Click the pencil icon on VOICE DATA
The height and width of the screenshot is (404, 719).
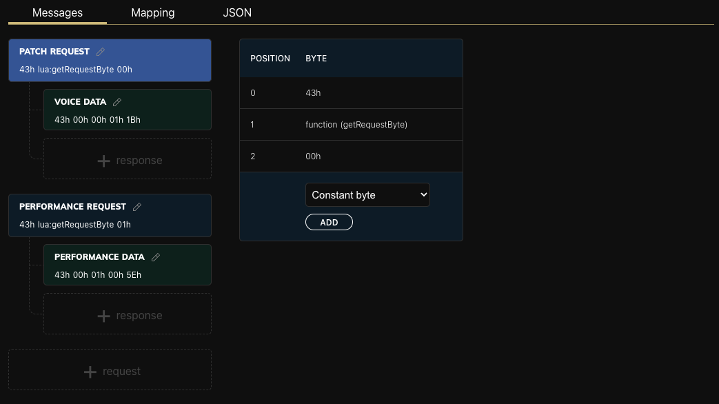[x=117, y=101]
